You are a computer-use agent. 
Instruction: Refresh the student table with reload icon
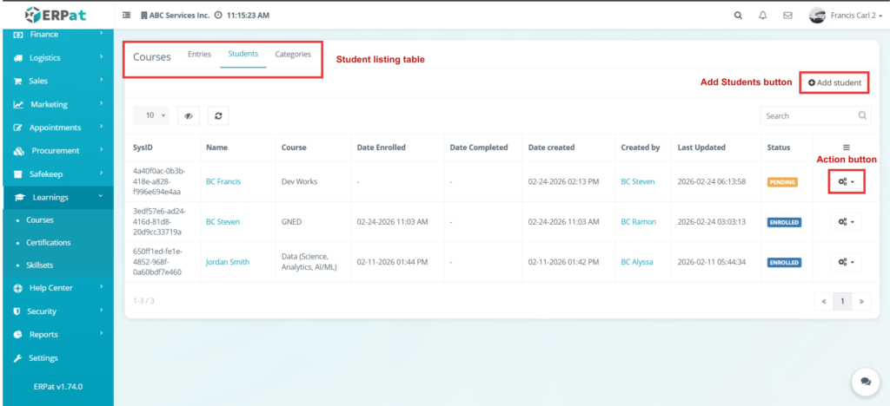pyautogui.click(x=218, y=115)
